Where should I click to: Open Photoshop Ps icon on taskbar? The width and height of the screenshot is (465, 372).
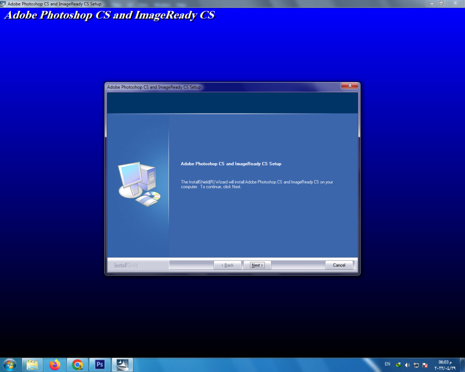pos(99,365)
